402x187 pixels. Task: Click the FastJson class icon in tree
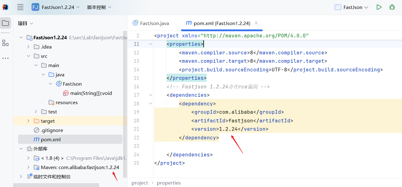coord(59,84)
